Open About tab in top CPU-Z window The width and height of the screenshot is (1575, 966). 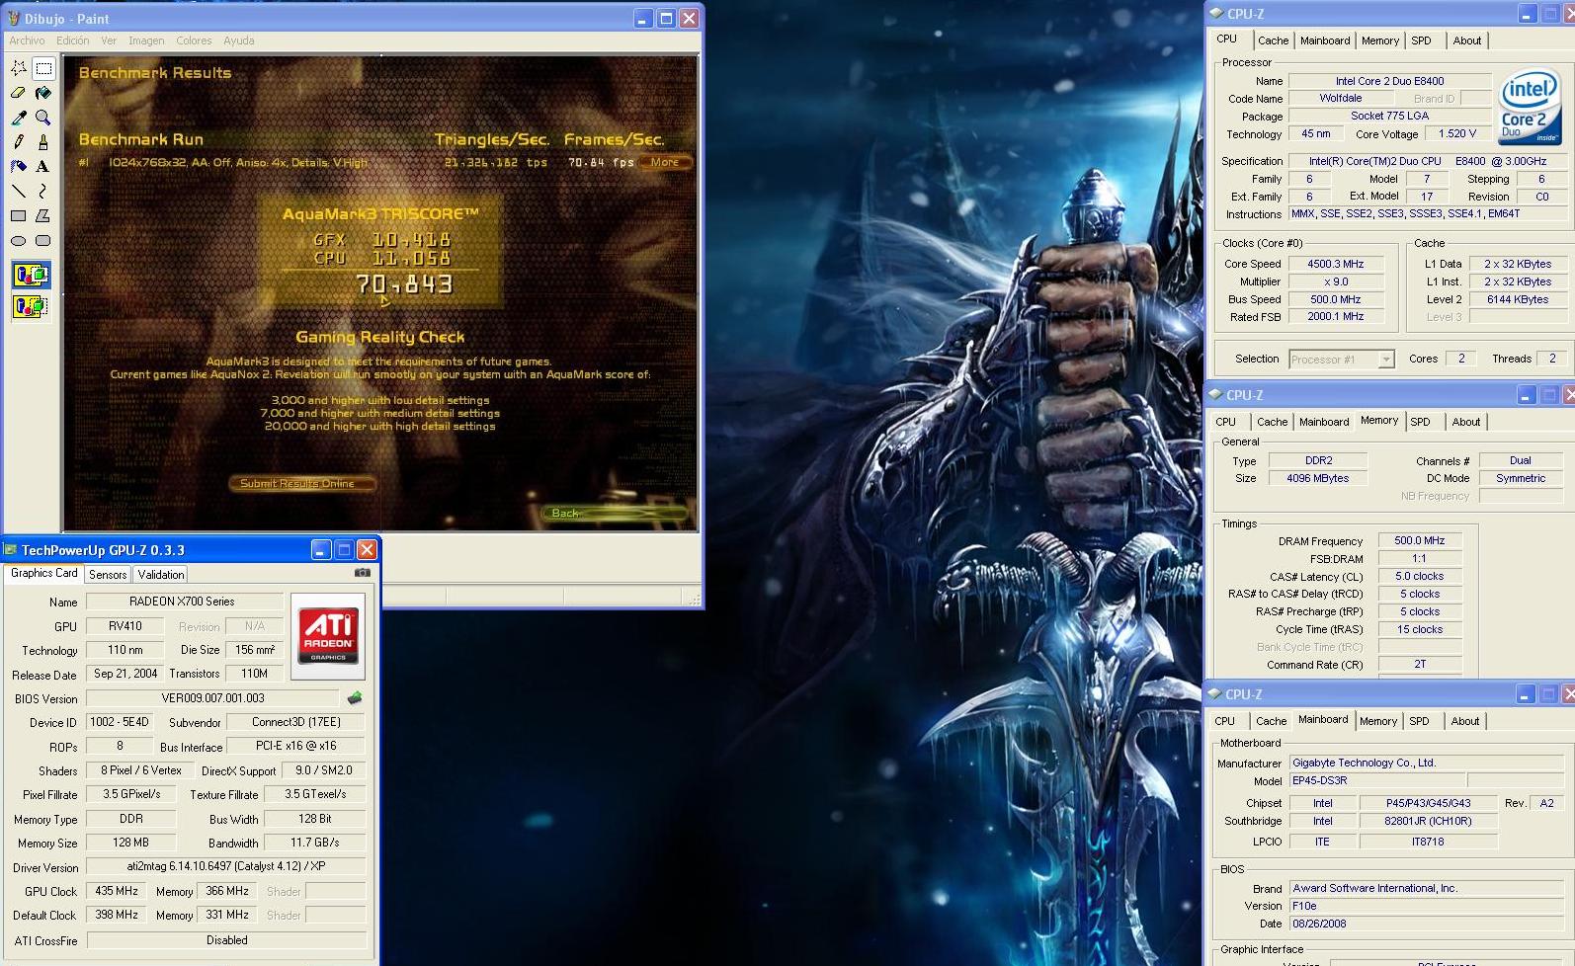[x=1467, y=40]
